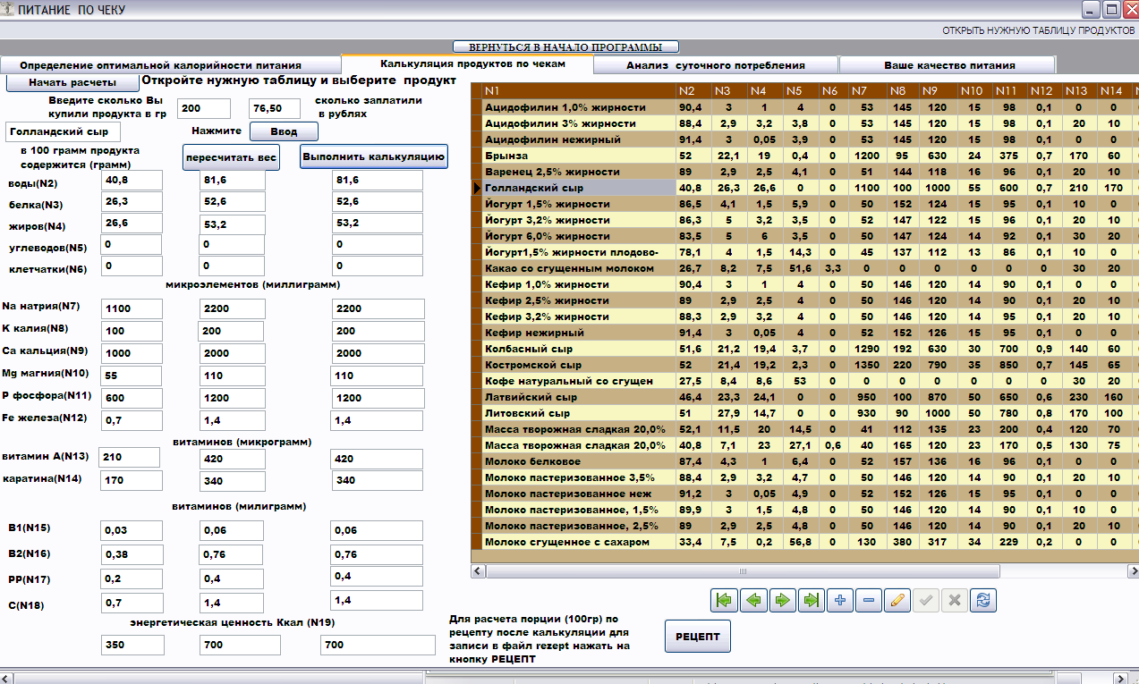Jump to last record in navigator
This screenshot has width=1139, height=684.
(811, 601)
